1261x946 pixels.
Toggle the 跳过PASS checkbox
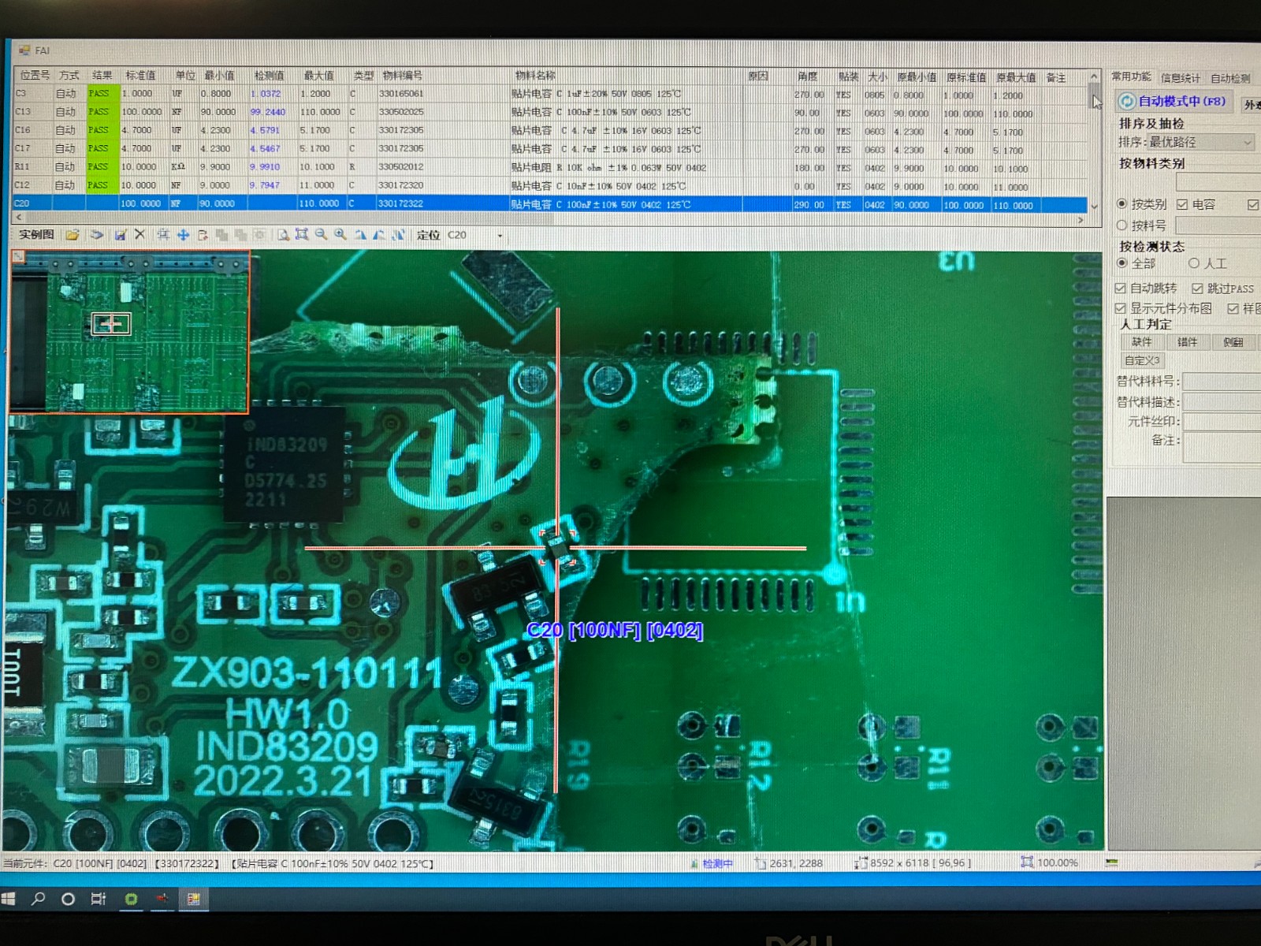(x=1197, y=289)
